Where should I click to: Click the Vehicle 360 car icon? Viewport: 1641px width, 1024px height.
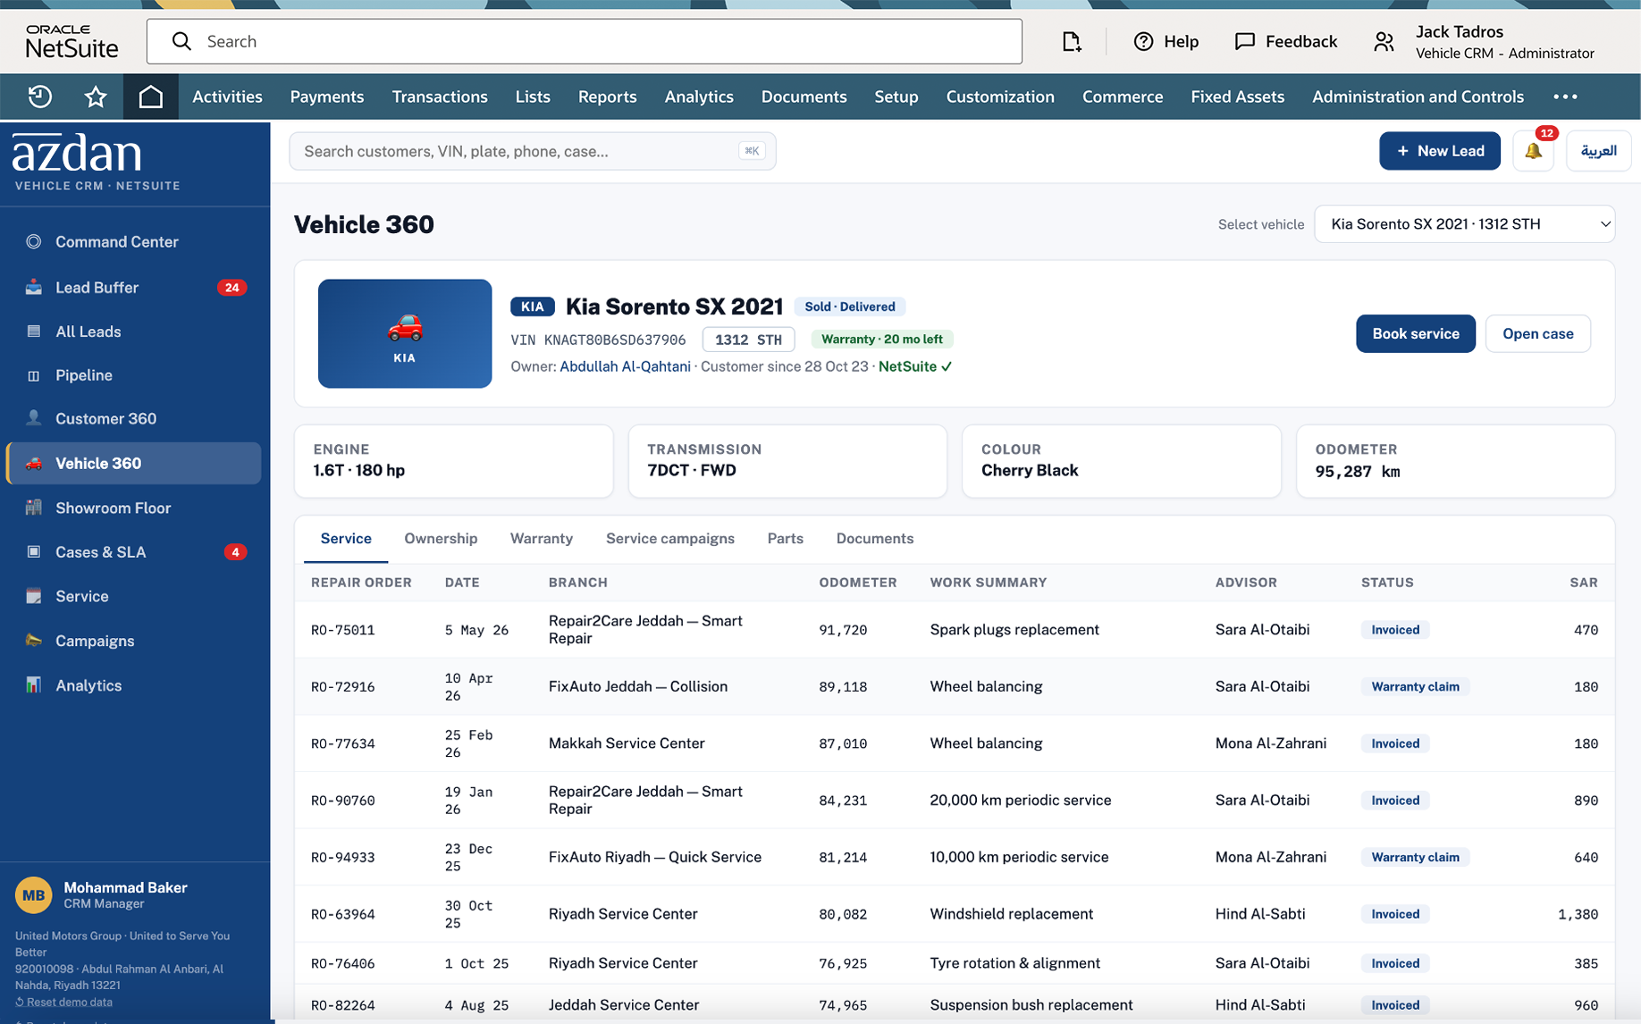(x=34, y=463)
